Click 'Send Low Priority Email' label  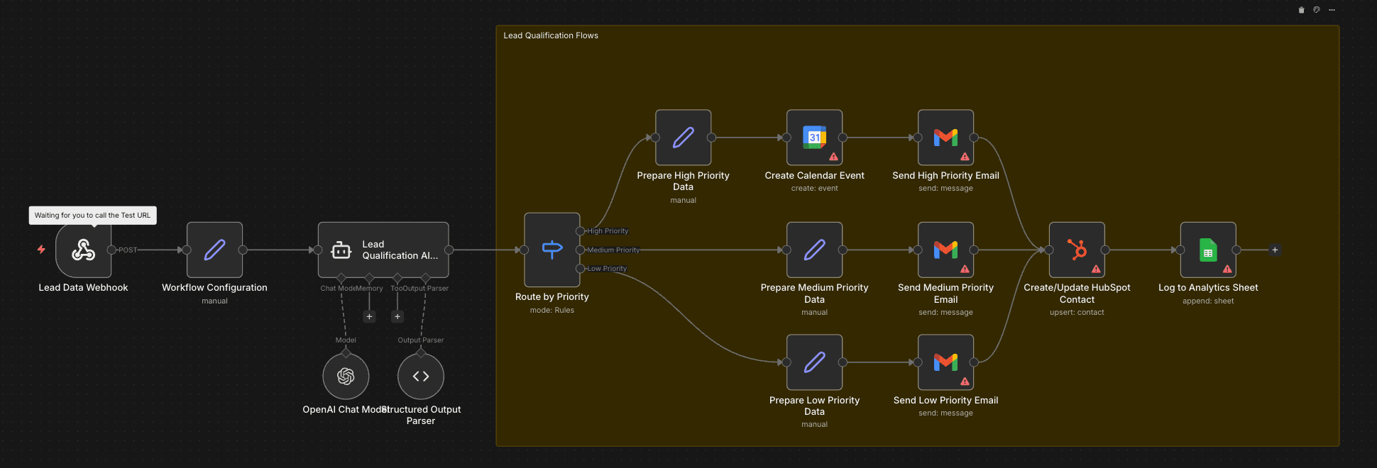click(945, 400)
